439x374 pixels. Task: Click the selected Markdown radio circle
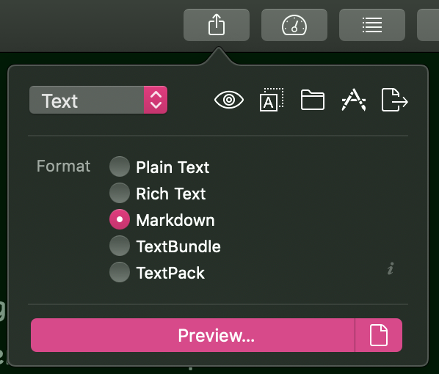(x=120, y=219)
